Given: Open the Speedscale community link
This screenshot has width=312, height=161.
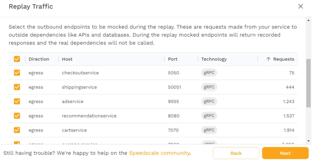Looking at the screenshot, I should pos(160,153).
